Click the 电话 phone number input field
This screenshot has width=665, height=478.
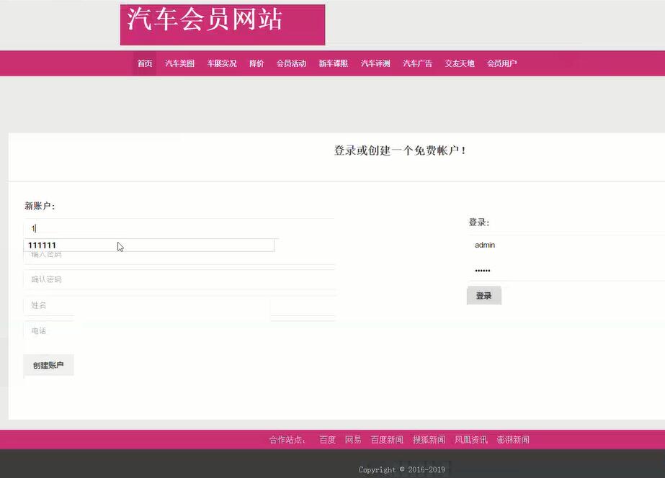(144, 330)
